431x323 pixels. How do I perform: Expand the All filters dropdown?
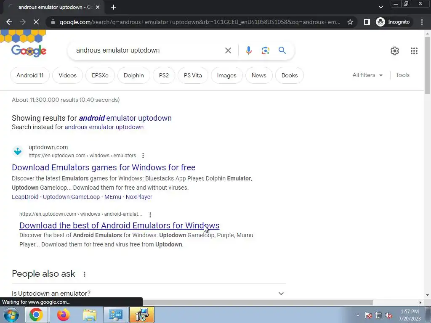click(x=367, y=75)
